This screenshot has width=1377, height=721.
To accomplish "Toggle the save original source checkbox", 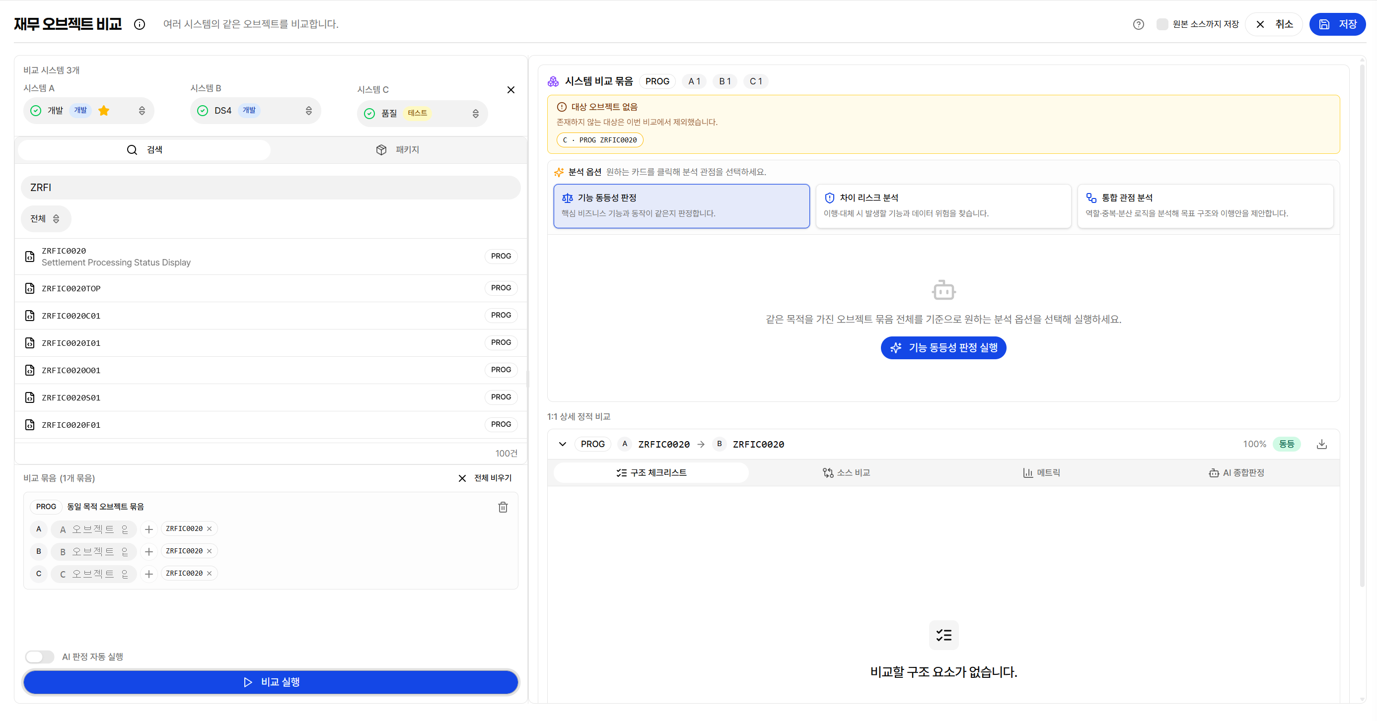I will pyautogui.click(x=1161, y=24).
